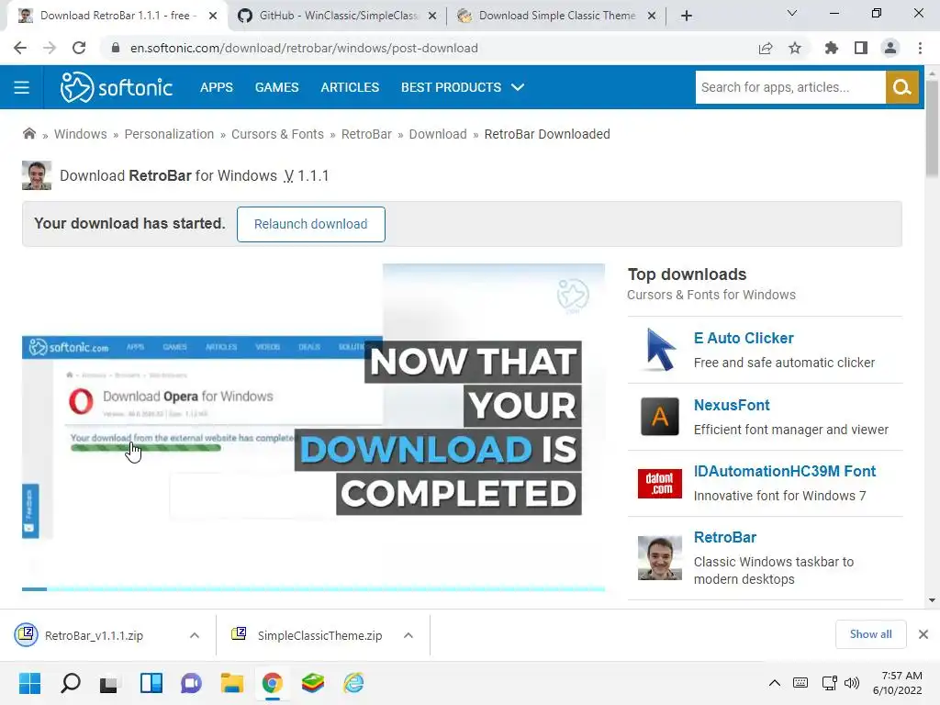
Task: Open the ARTICLES menu
Action: tap(350, 87)
